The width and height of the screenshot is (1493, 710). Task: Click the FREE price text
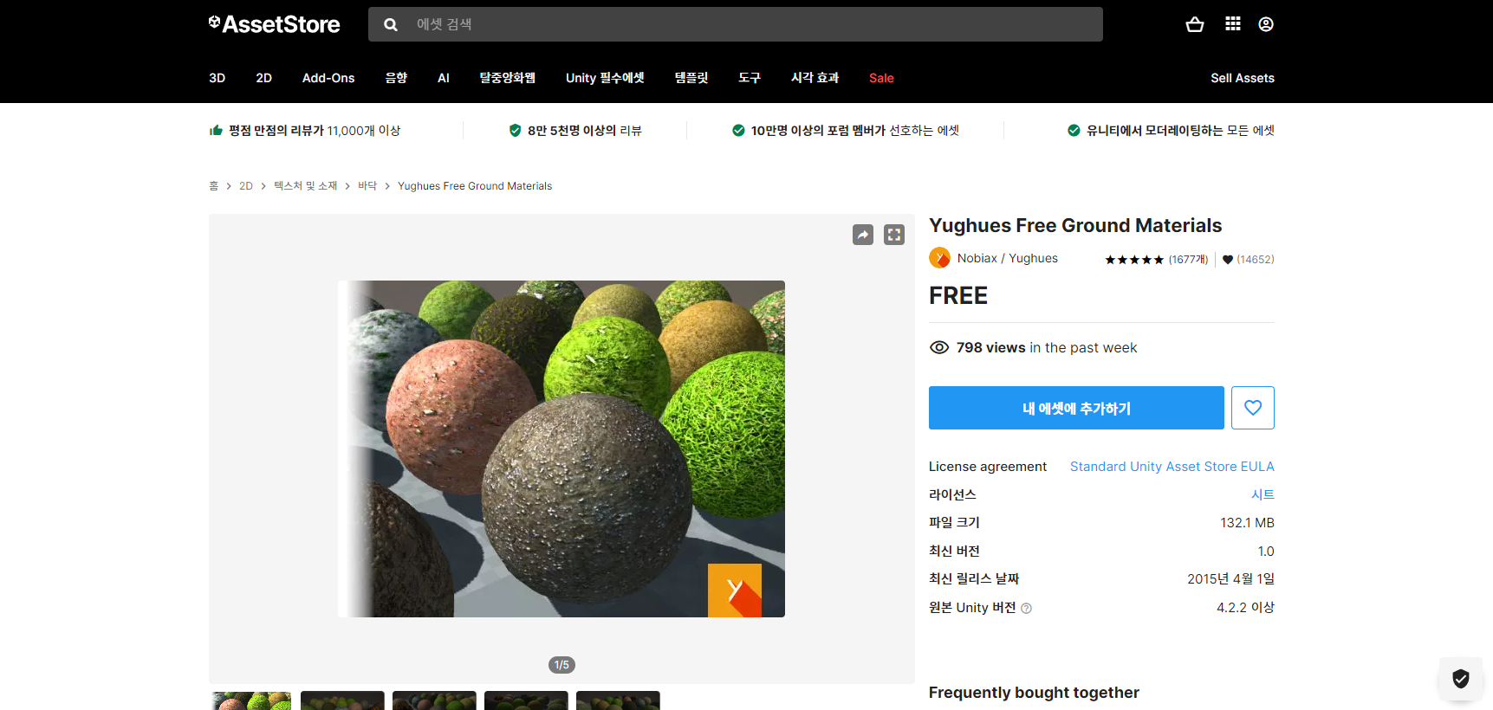(x=958, y=296)
